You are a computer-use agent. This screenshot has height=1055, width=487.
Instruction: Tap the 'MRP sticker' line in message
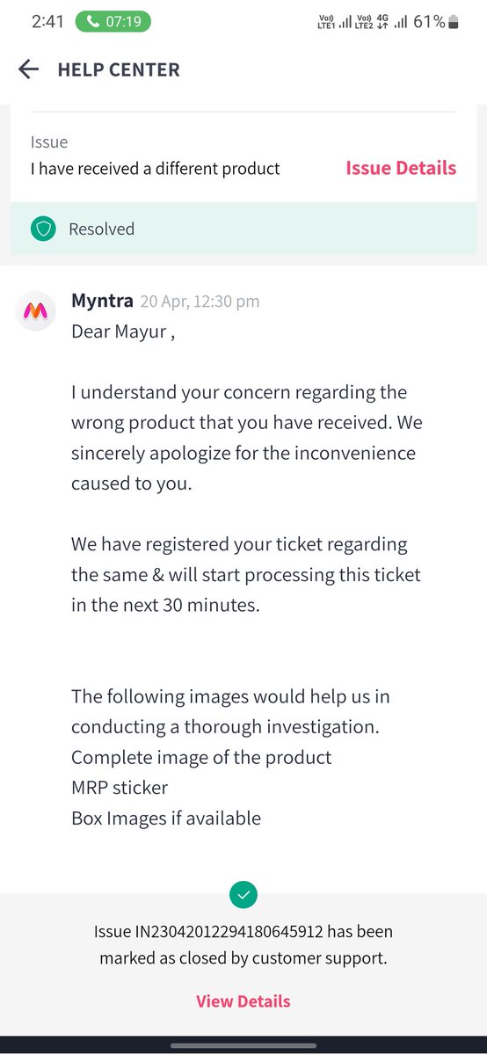[x=120, y=788]
